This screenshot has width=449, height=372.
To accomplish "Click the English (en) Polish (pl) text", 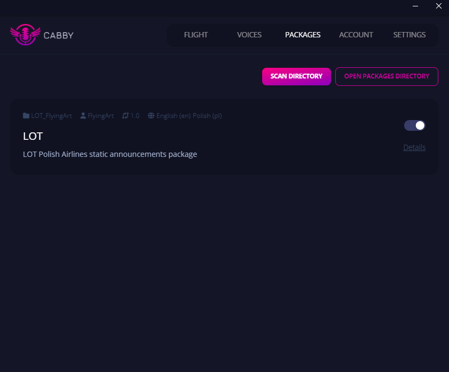I will [x=189, y=116].
